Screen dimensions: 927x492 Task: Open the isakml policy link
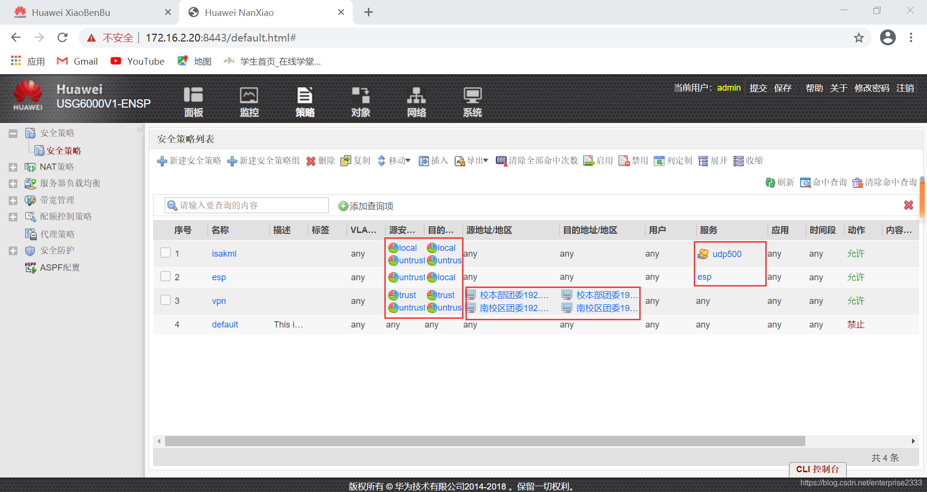pos(224,254)
